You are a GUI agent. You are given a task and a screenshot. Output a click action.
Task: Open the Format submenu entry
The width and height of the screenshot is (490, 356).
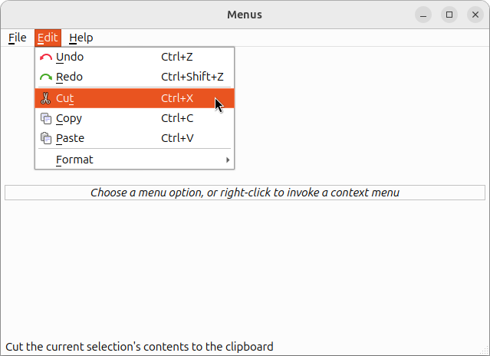(74, 160)
